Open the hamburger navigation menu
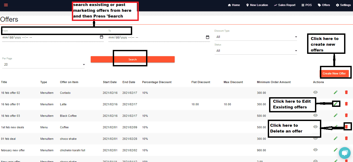 coord(6,5)
